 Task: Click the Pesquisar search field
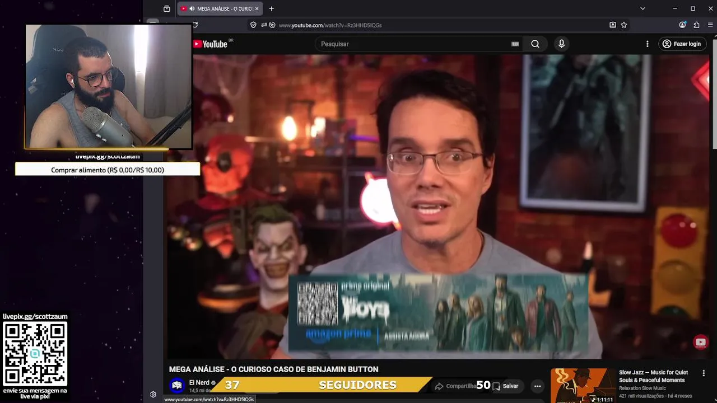(413, 44)
